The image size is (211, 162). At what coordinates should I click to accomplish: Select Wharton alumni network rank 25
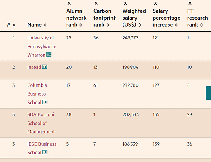tap(69, 38)
